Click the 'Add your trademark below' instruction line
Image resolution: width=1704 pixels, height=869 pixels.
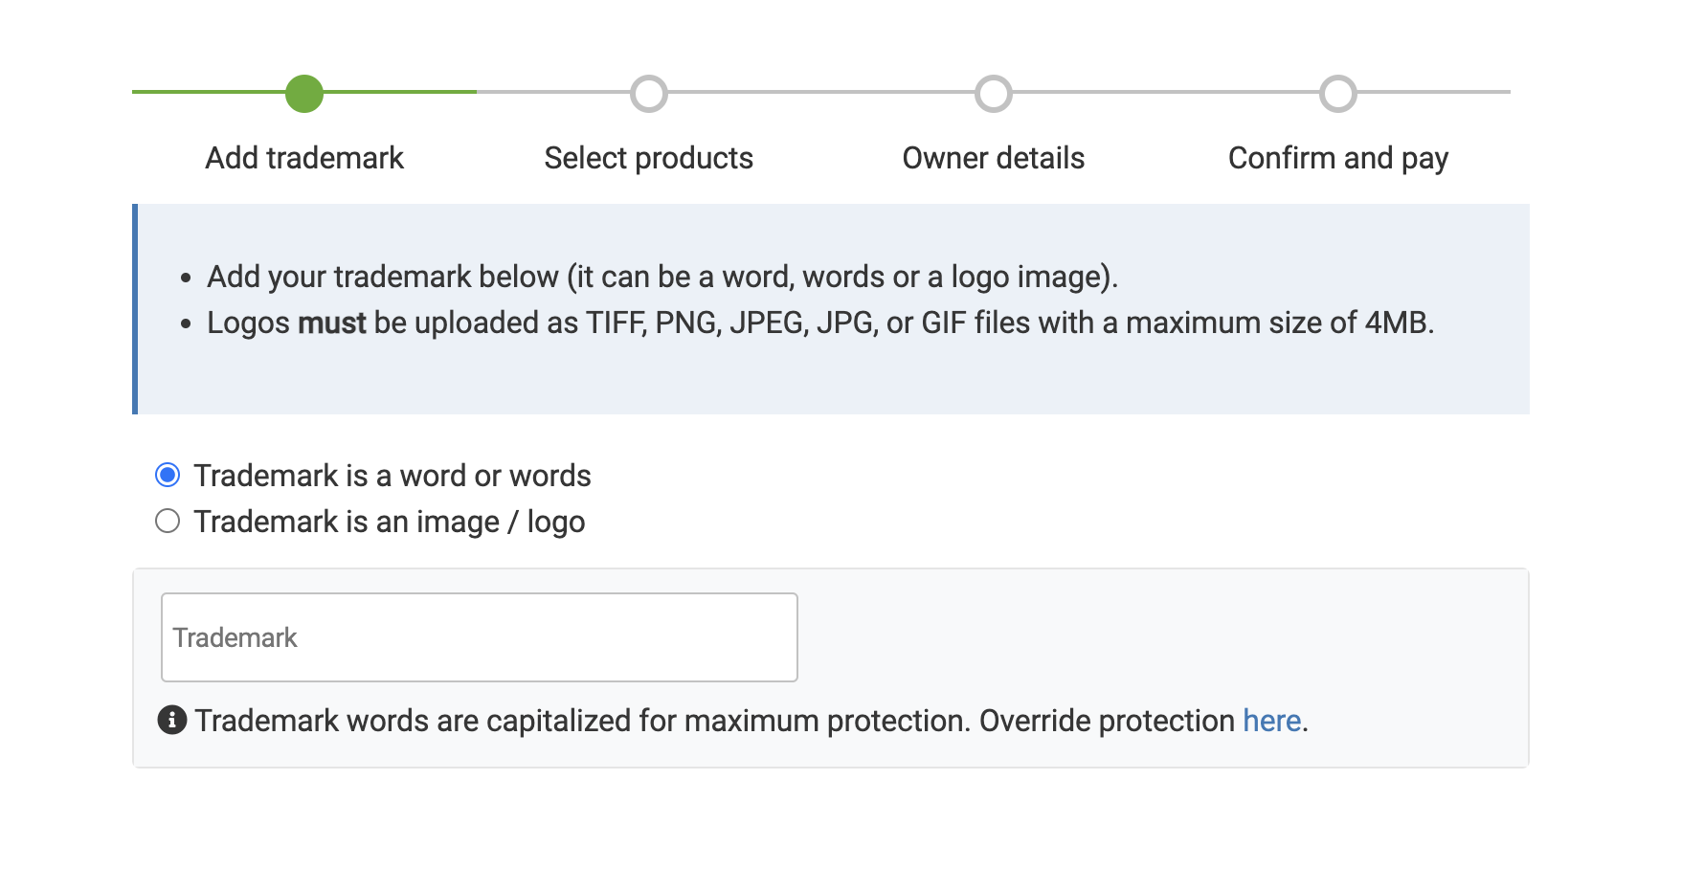point(662,277)
